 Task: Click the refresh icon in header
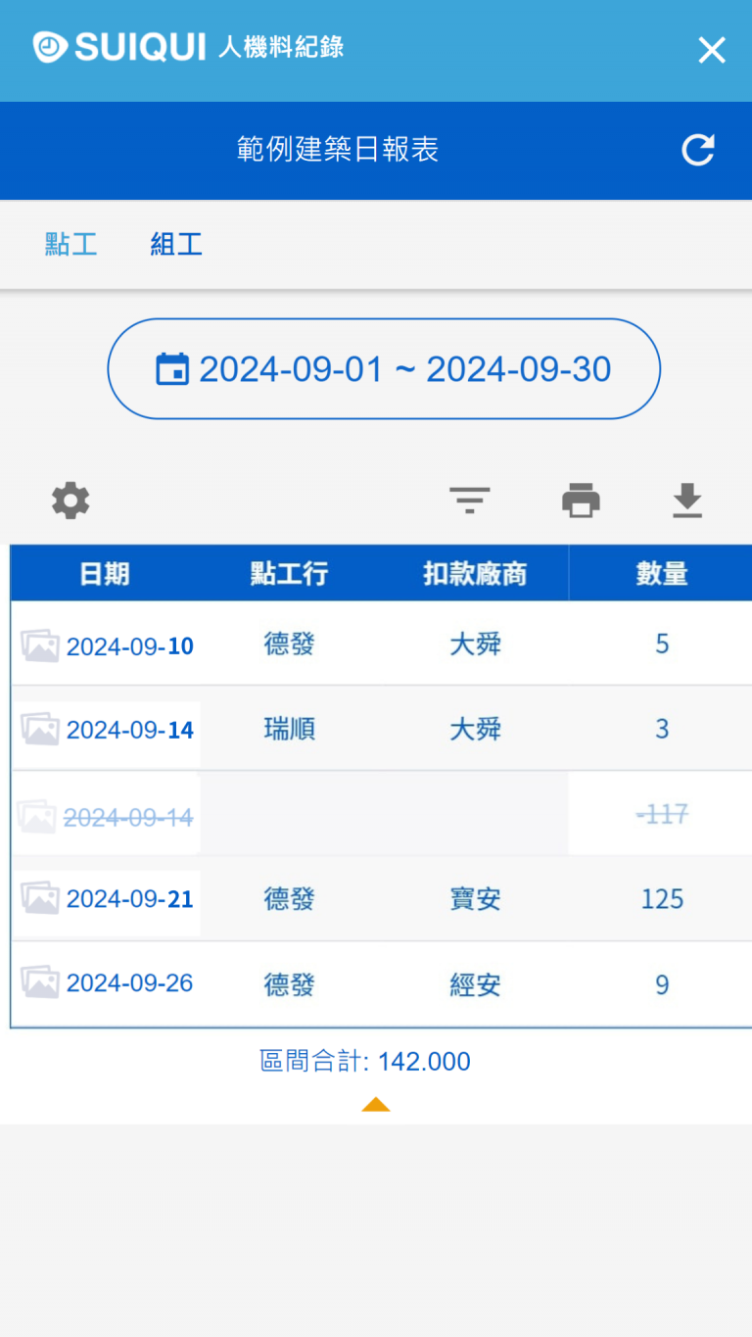(x=698, y=150)
